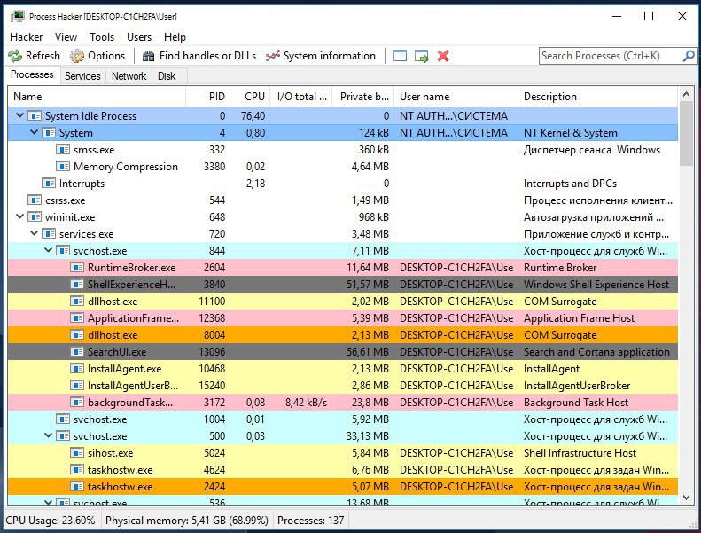This screenshot has width=701, height=533.
Task: Open the View menu
Action: tap(66, 37)
